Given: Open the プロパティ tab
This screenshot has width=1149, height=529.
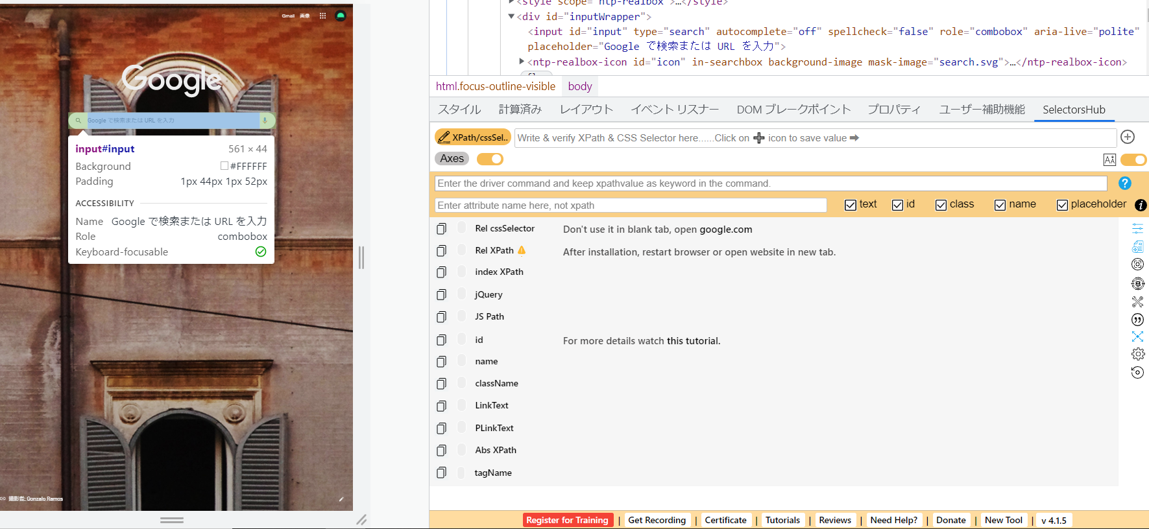Looking at the screenshot, I should pos(894,110).
